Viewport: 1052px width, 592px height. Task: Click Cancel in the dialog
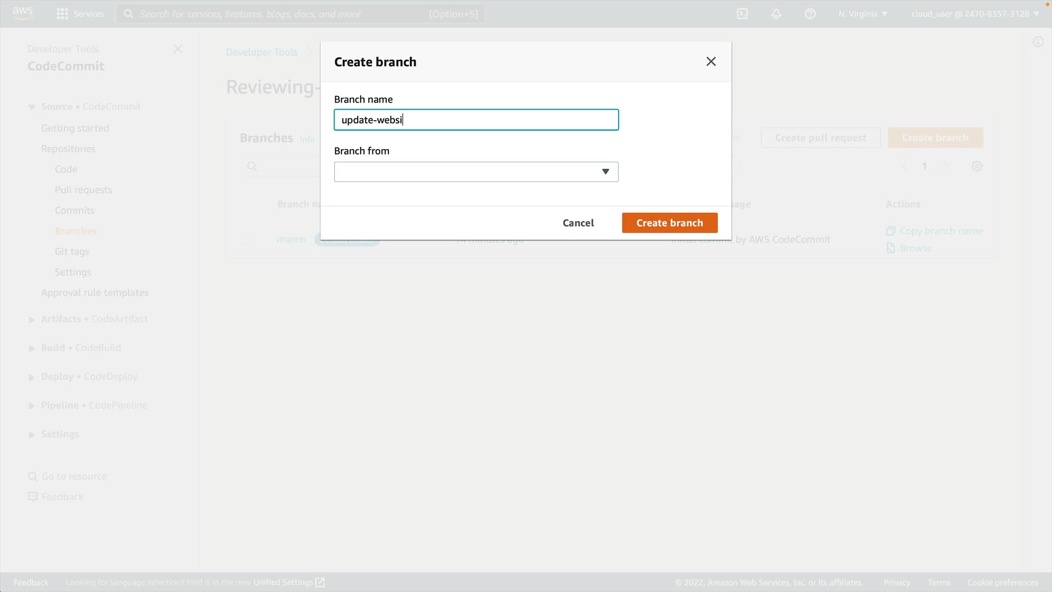(x=578, y=223)
